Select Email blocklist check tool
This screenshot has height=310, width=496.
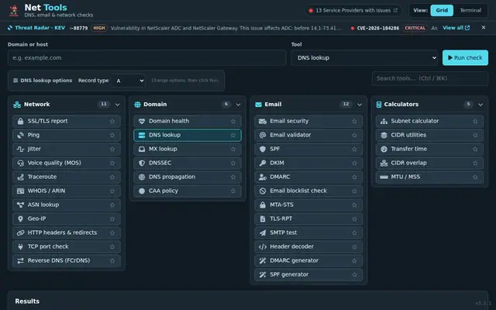308,191
